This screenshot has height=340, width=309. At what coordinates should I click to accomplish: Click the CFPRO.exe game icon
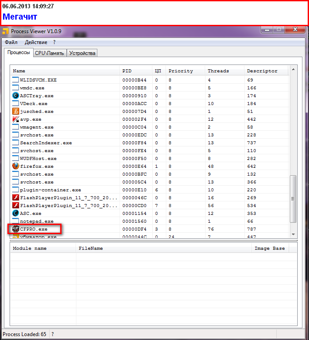click(x=15, y=229)
